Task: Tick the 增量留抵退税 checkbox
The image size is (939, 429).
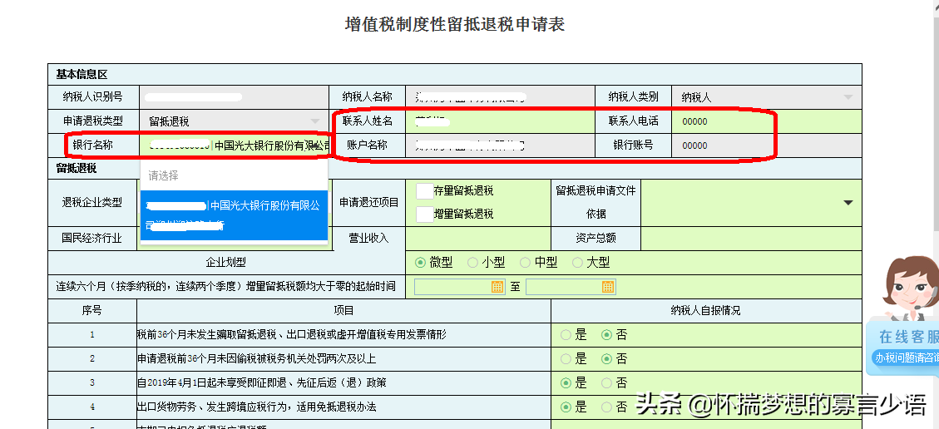Action: click(424, 214)
